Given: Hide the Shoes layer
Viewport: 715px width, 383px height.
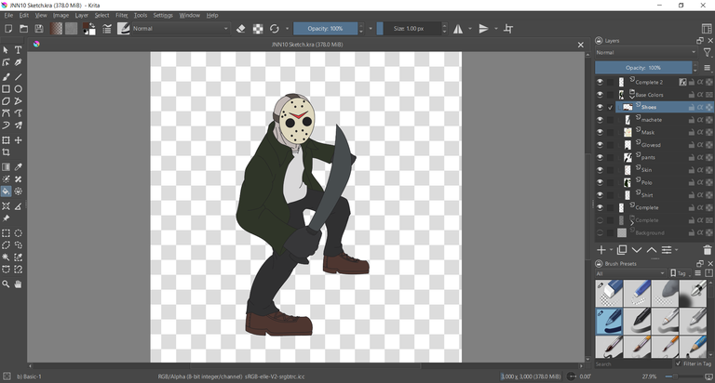Looking at the screenshot, I should [600, 107].
